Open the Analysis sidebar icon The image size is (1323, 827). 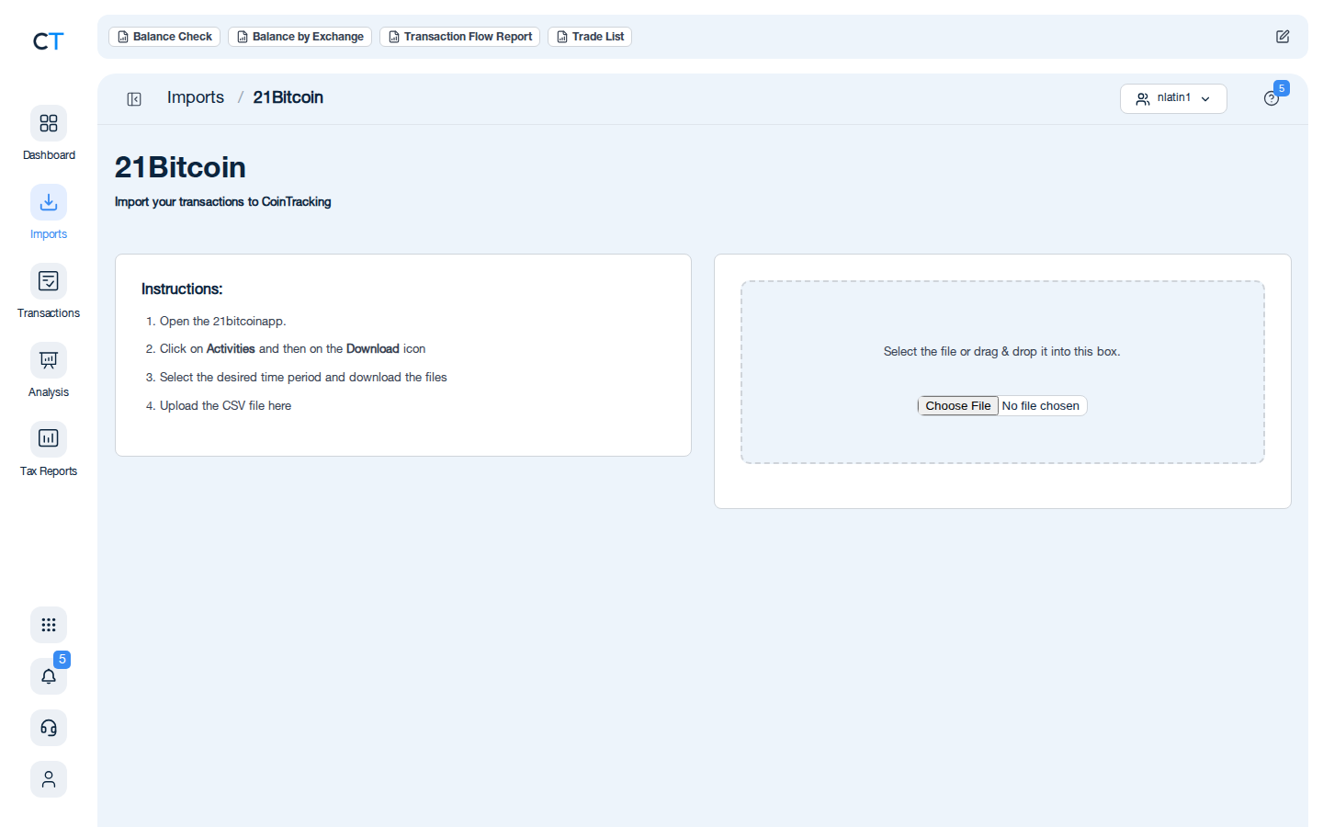coord(49,360)
